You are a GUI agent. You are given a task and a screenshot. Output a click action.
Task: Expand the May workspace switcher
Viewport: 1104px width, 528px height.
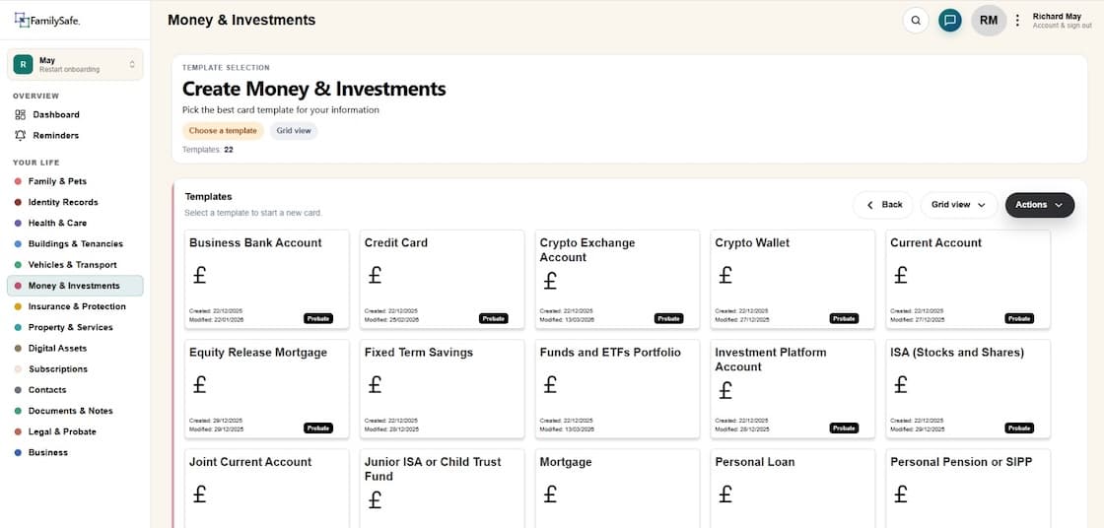coord(75,65)
